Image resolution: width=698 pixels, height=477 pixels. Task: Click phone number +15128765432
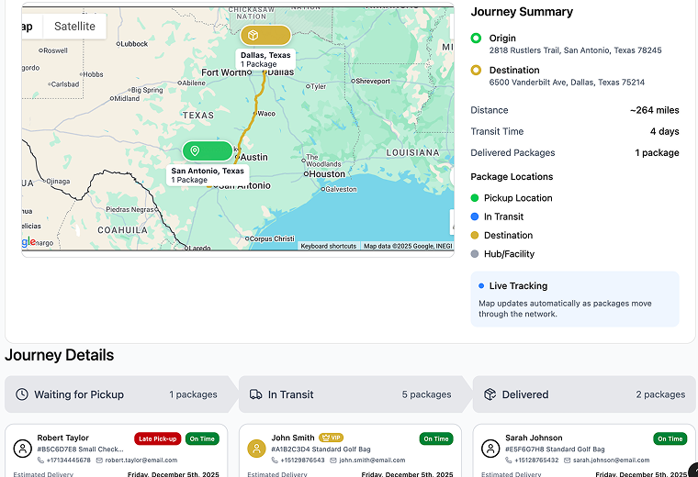point(536,460)
